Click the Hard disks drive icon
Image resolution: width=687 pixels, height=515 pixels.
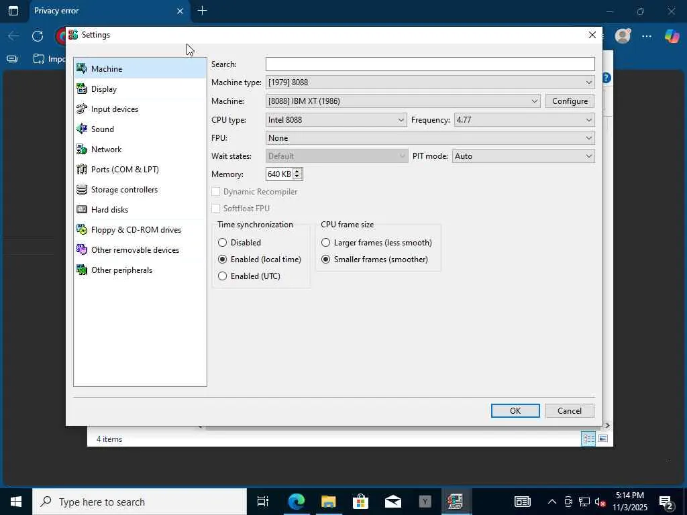click(82, 210)
